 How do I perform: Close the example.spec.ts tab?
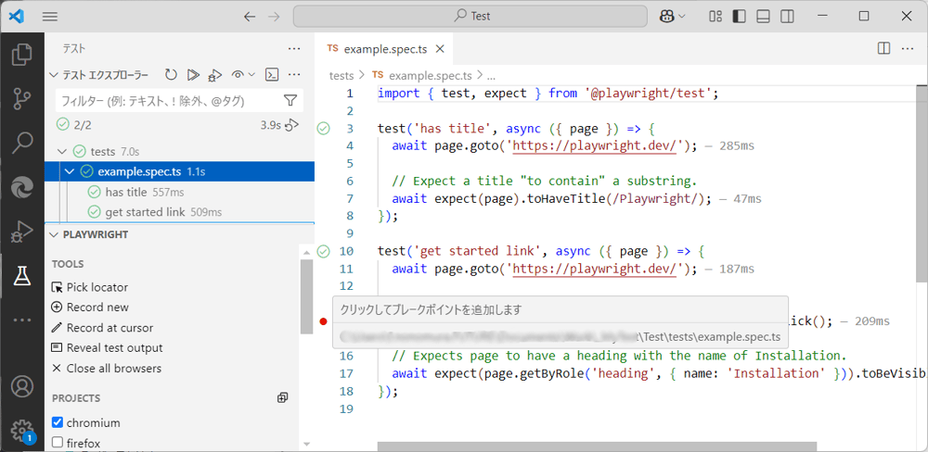pos(440,49)
